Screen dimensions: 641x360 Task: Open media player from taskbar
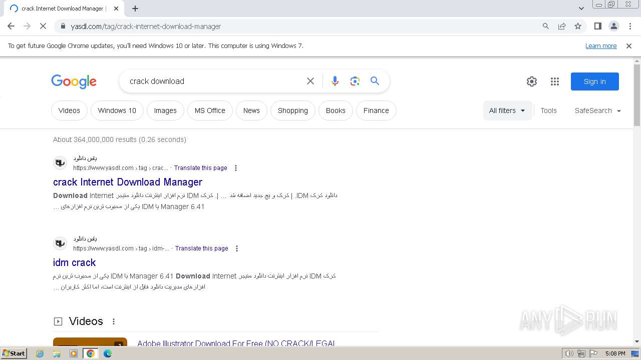coord(74,353)
